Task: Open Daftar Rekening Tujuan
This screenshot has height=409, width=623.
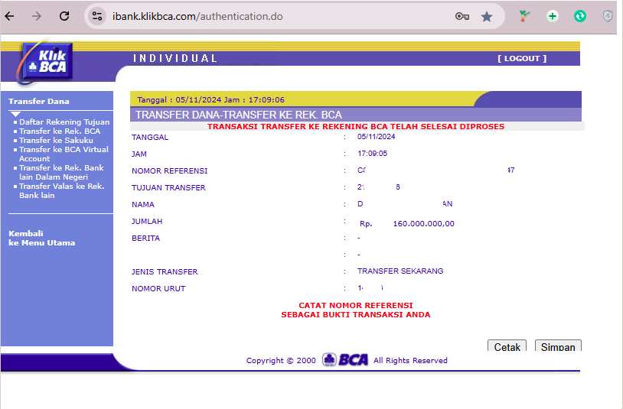Action: coord(64,122)
